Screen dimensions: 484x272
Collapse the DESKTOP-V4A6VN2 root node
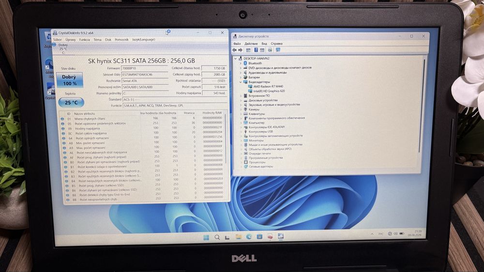coord(236,58)
